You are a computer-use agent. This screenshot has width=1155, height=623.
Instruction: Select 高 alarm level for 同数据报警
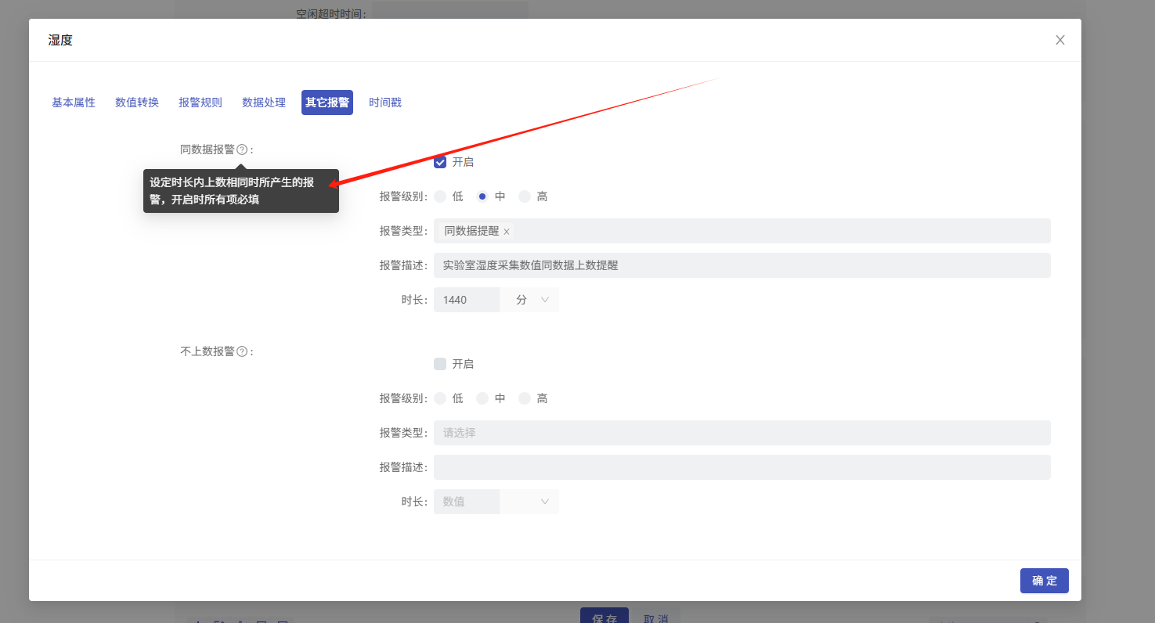pos(523,196)
